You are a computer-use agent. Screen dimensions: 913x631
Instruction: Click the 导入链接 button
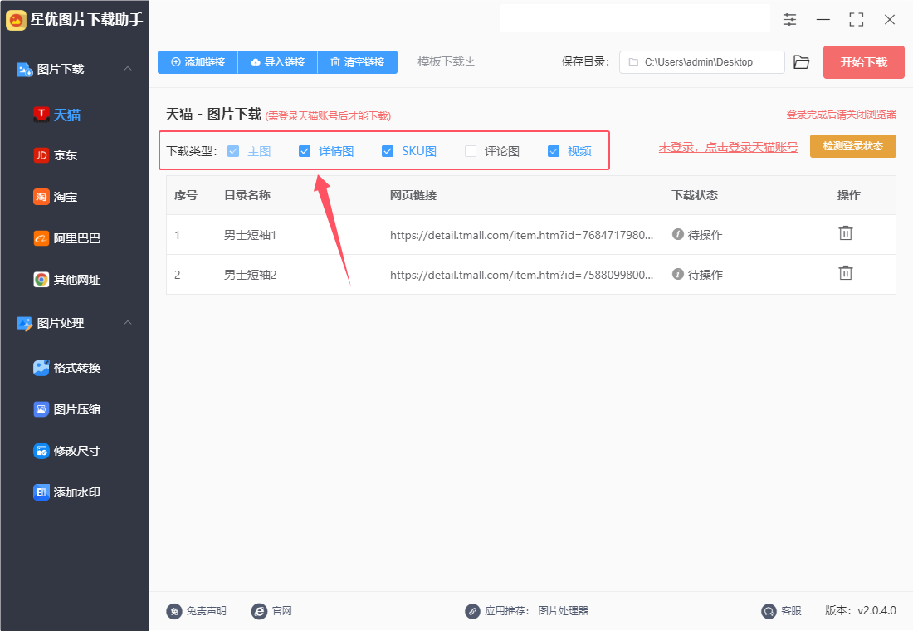coord(278,62)
